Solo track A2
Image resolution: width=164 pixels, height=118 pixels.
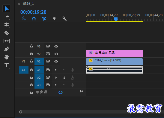click(64, 77)
